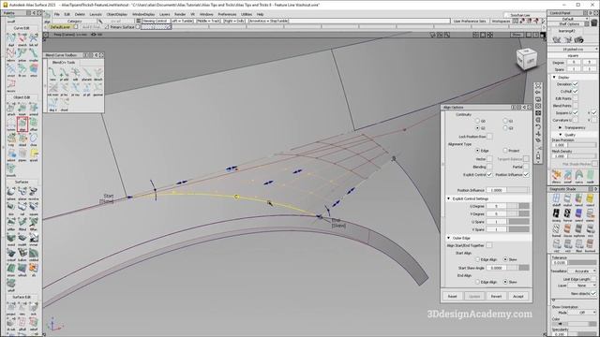600x337 pixels.
Task: Choose the blend curve Edit tool
Action: [x=75, y=74]
